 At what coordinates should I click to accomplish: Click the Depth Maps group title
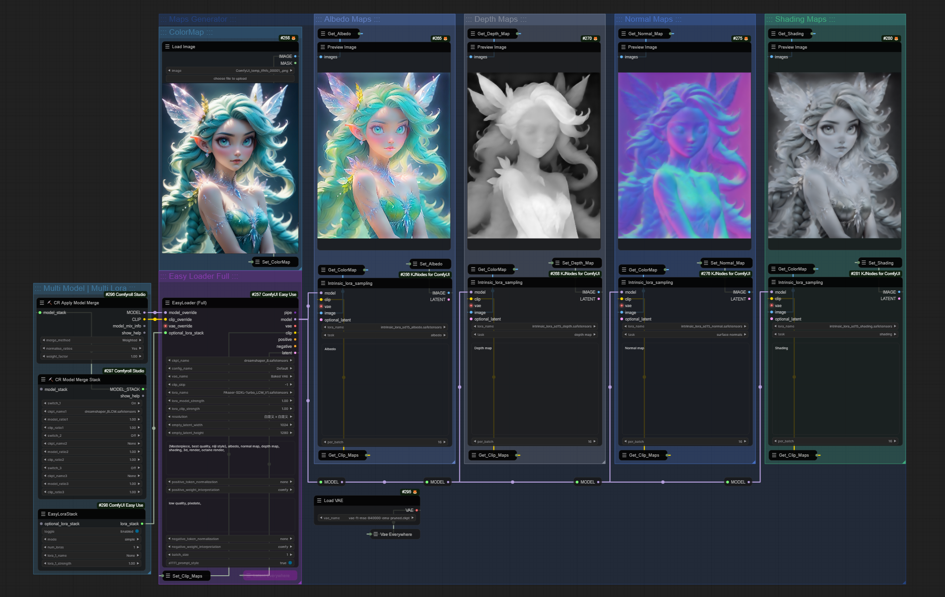click(x=495, y=19)
